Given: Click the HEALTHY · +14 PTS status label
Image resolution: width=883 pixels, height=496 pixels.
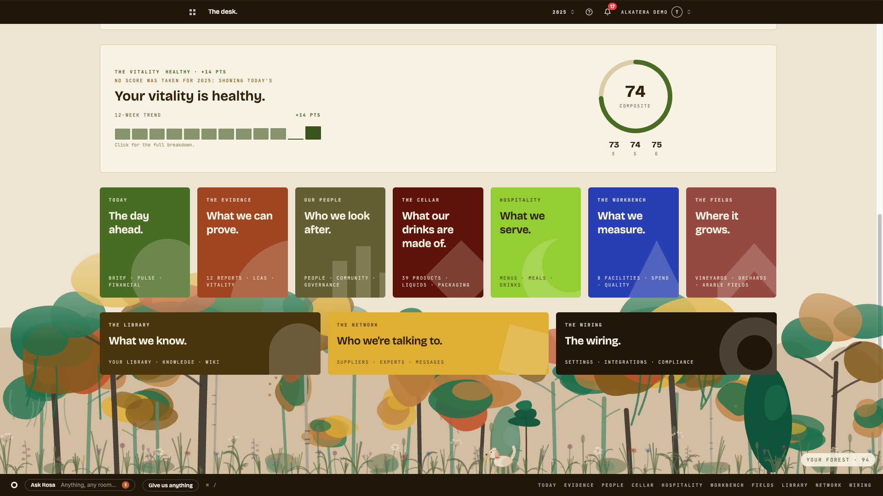Looking at the screenshot, I should pos(196,72).
